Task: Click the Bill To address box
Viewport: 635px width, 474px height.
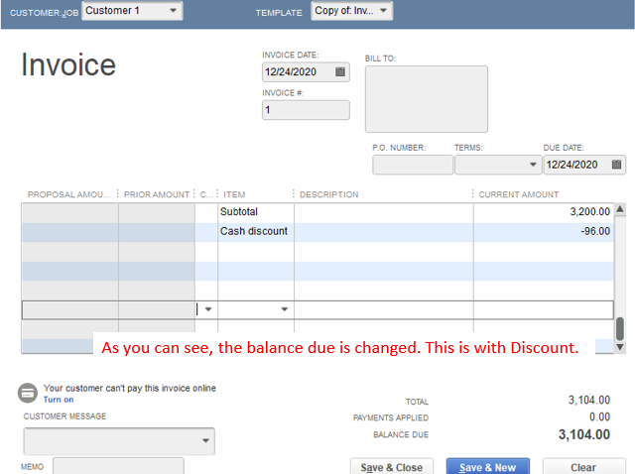Action: (x=427, y=99)
